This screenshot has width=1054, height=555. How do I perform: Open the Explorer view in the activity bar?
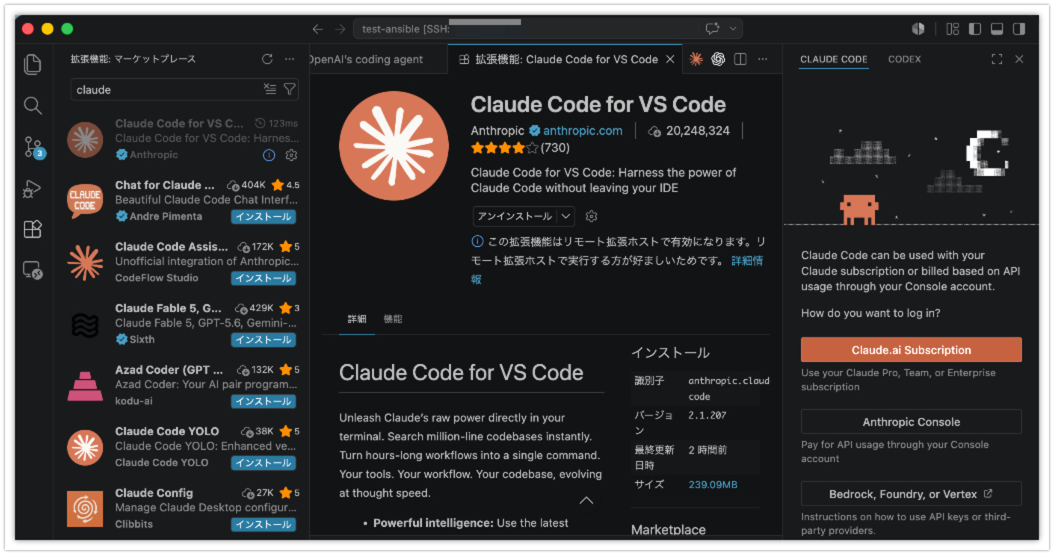coord(32,64)
